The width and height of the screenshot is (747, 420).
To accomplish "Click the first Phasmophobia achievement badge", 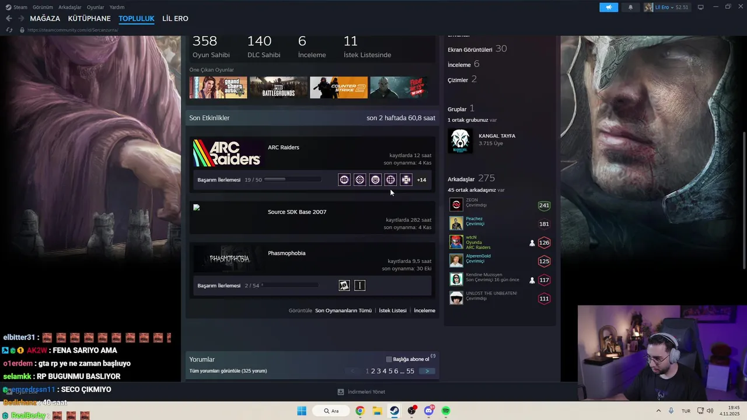I will [344, 285].
